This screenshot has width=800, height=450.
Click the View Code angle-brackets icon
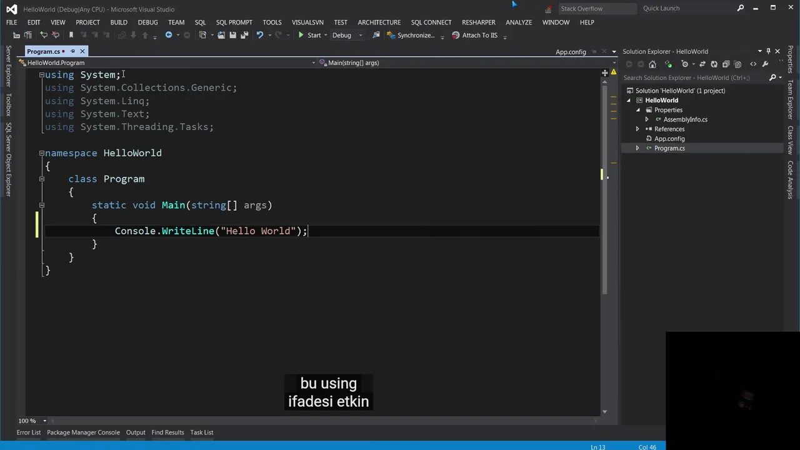coord(753,64)
